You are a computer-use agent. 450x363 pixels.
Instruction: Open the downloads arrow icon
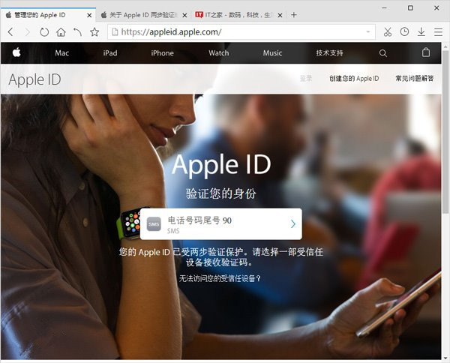click(421, 32)
